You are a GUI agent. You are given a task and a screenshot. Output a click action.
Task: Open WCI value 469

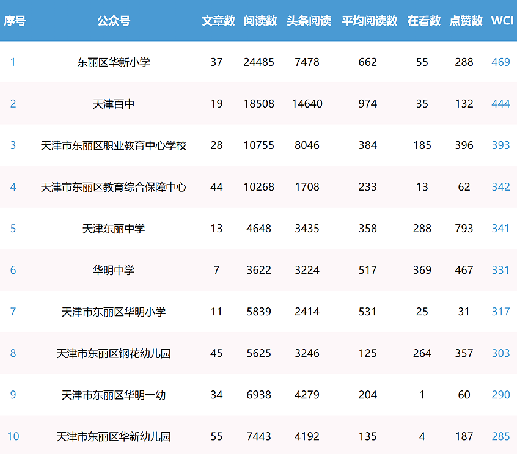tap(501, 62)
